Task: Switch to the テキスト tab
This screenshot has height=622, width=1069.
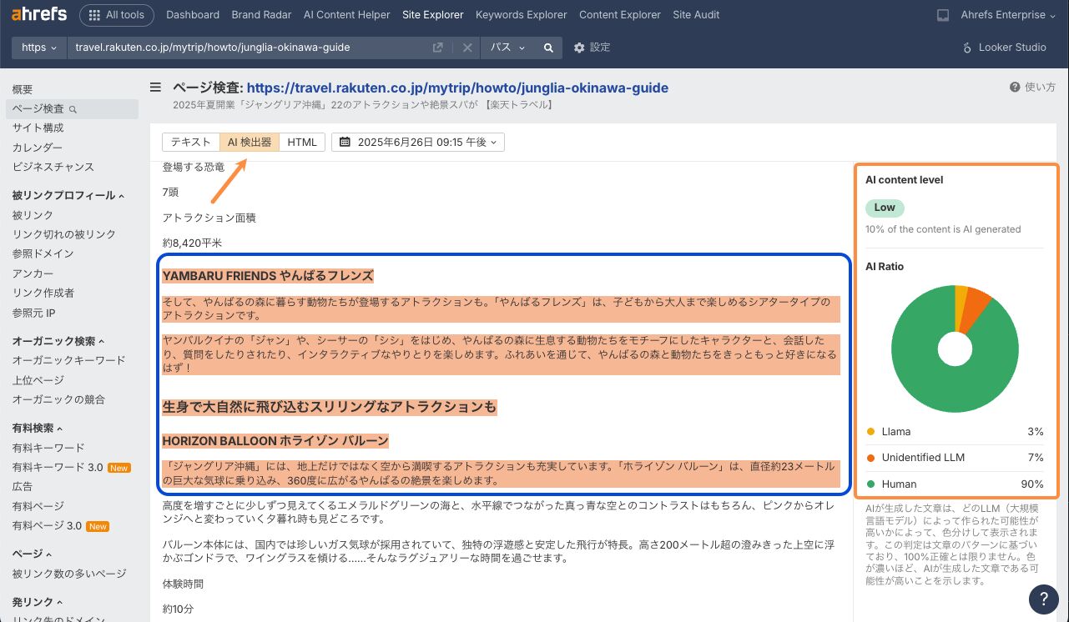Action: 191,142
